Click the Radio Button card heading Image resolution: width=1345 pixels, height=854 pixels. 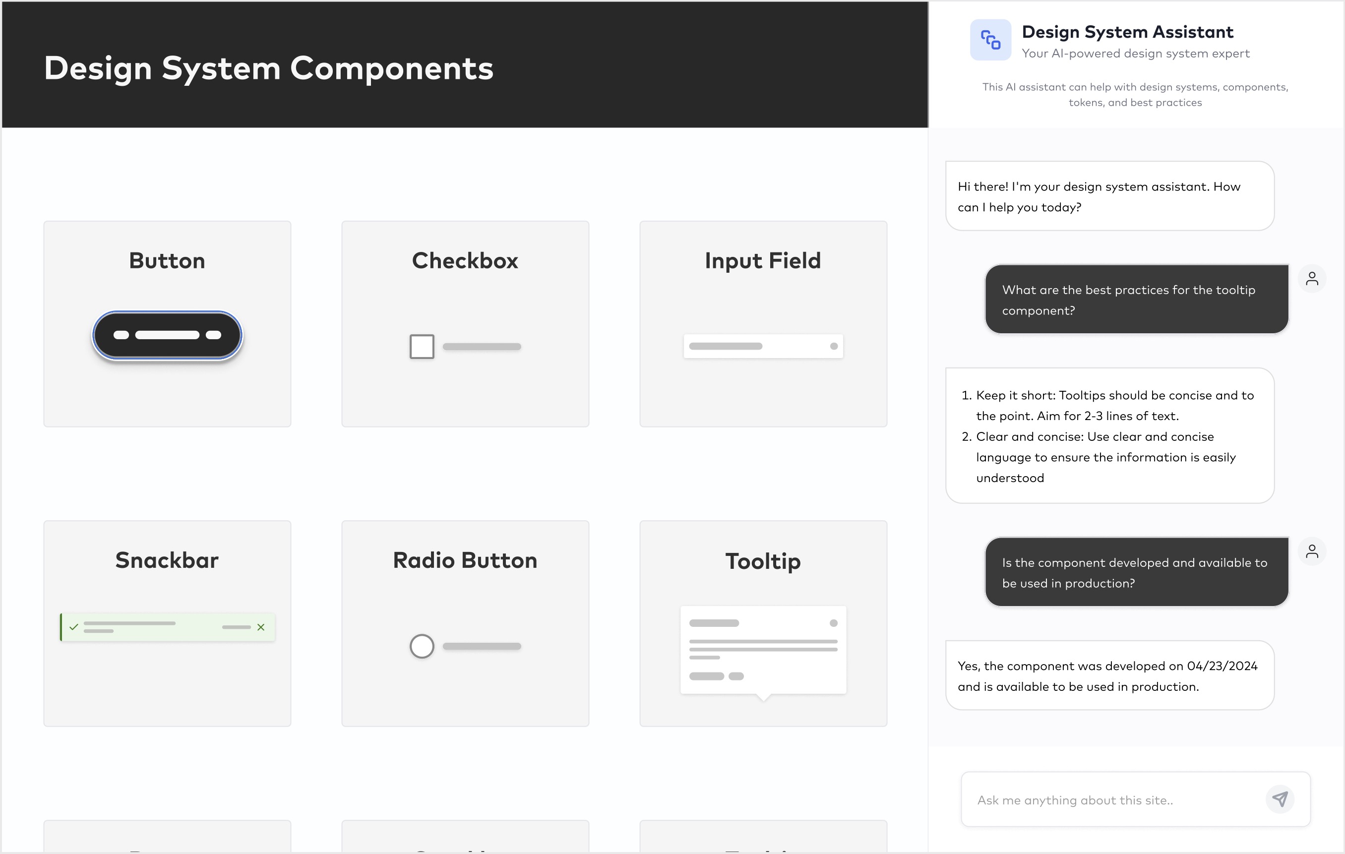click(465, 560)
